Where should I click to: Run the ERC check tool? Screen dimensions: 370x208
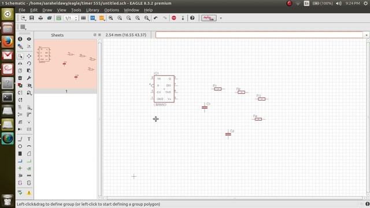(x=20, y=192)
